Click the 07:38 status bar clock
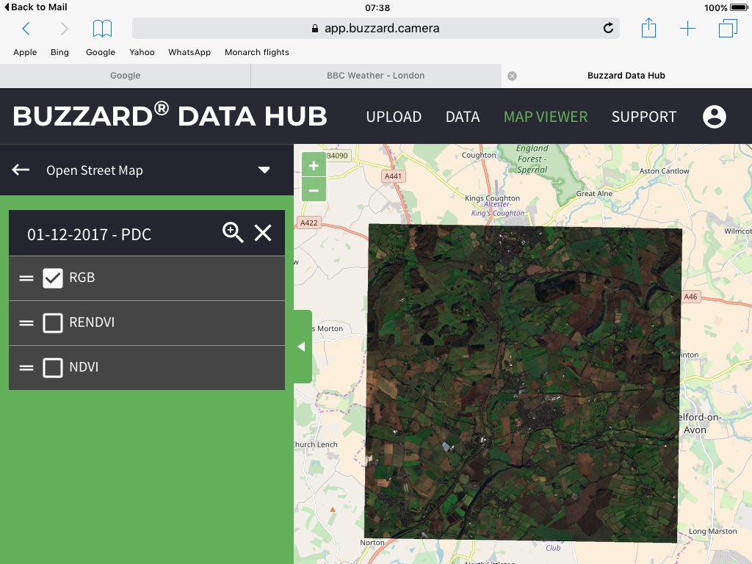Viewport: 752px width, 564px height. pos(377,7)
